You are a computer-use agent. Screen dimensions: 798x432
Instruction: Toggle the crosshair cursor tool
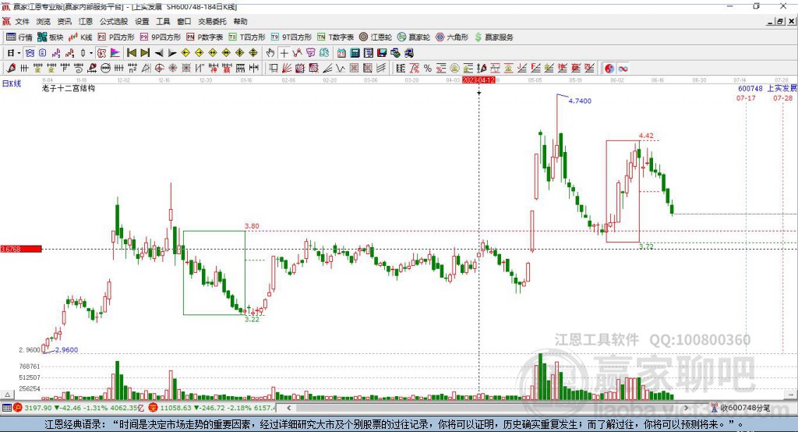[x=284, y=53]
